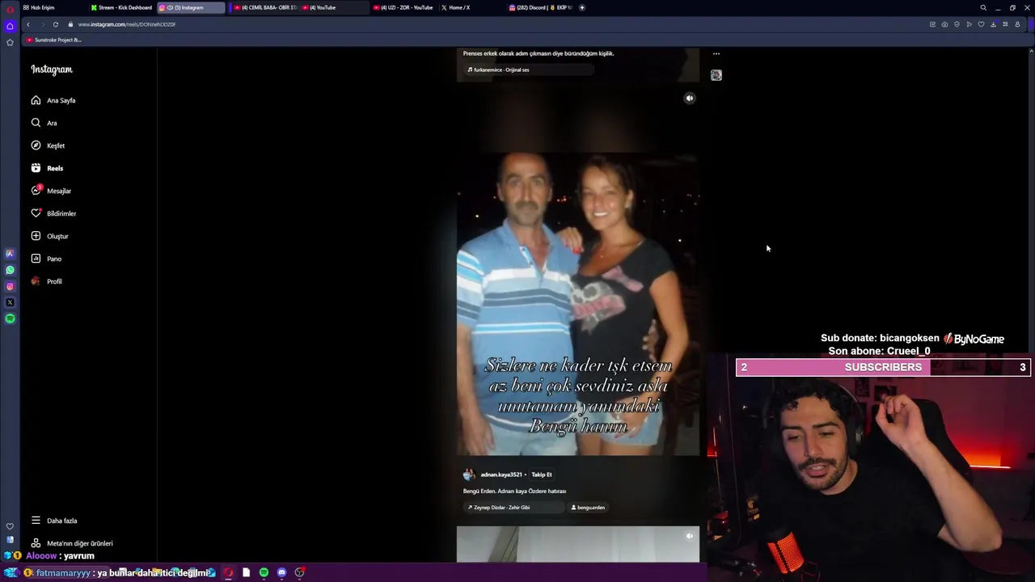Open a new browser tab
1035x582 pixels.
pos(582,7)
